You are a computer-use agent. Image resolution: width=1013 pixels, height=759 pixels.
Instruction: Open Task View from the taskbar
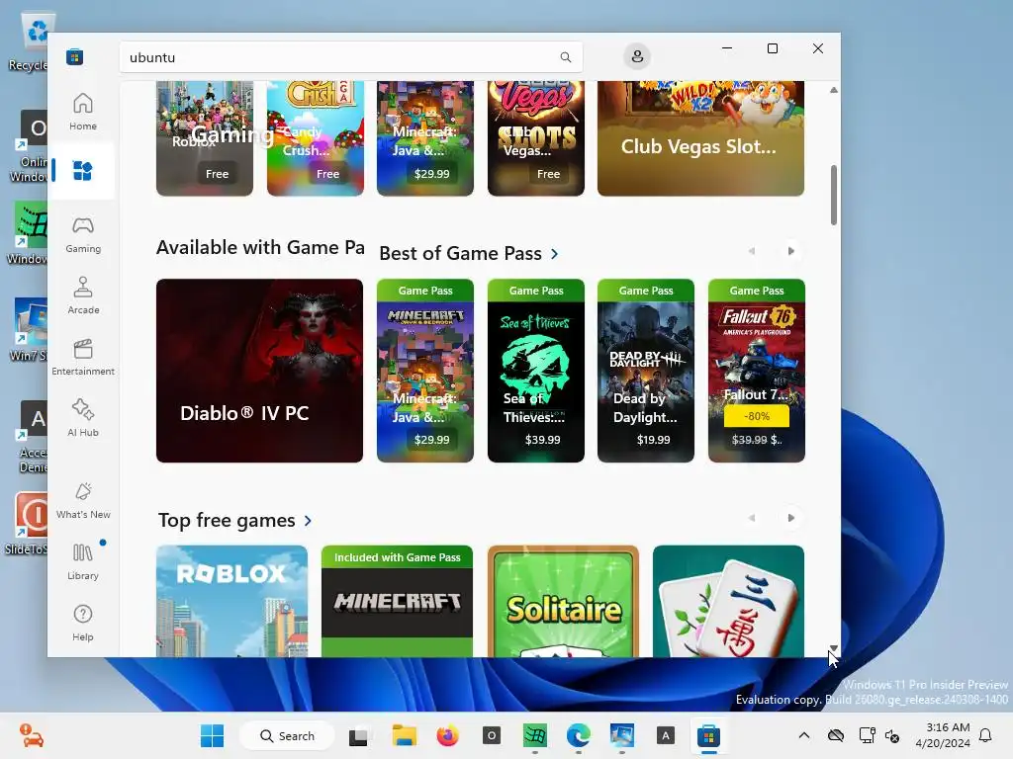(358, 736)
